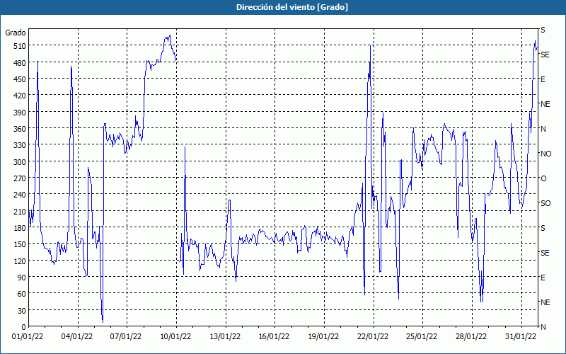Select the 210 y-axis tick label
The width and height of the screenshot is (566, 354).
click(20, 211)
